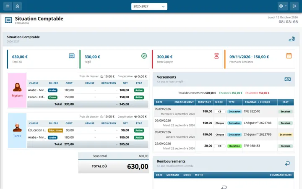The height and width of the screenshot is (189, 302).
Task: Click the Remboursements return arrow icon
Action: (288, 163)
